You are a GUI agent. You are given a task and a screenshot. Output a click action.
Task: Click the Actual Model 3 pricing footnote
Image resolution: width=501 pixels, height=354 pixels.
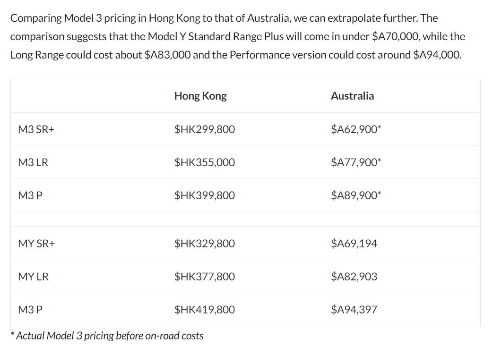pyautogui.click(x=107, y=336)
